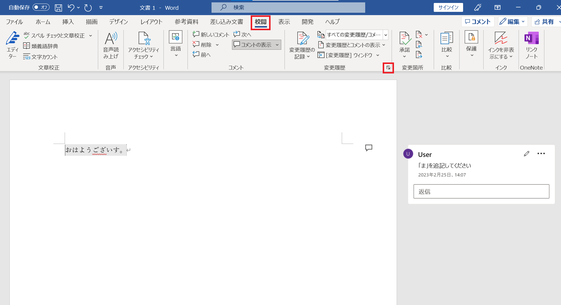
Task: Open 編集 mode dropdown
Action: point(513,22)
